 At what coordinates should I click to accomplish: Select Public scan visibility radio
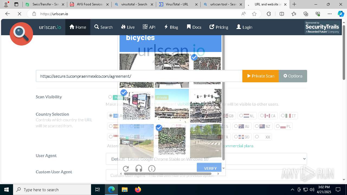tap(110, 97)
